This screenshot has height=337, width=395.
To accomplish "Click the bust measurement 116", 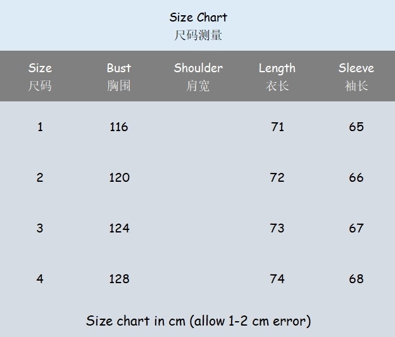I will click(x=119, y=127).
